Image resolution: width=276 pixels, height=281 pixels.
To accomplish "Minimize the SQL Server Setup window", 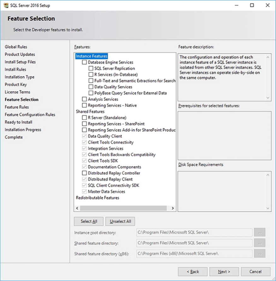I will pos(237,5).
